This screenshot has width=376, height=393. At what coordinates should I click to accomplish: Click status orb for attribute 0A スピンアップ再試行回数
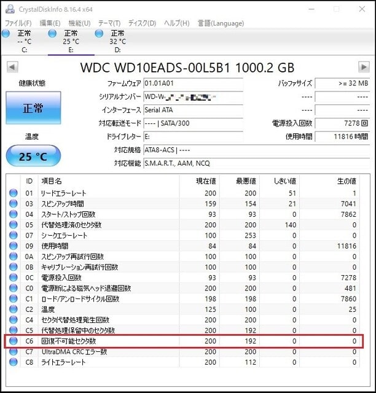coord(14,257)
